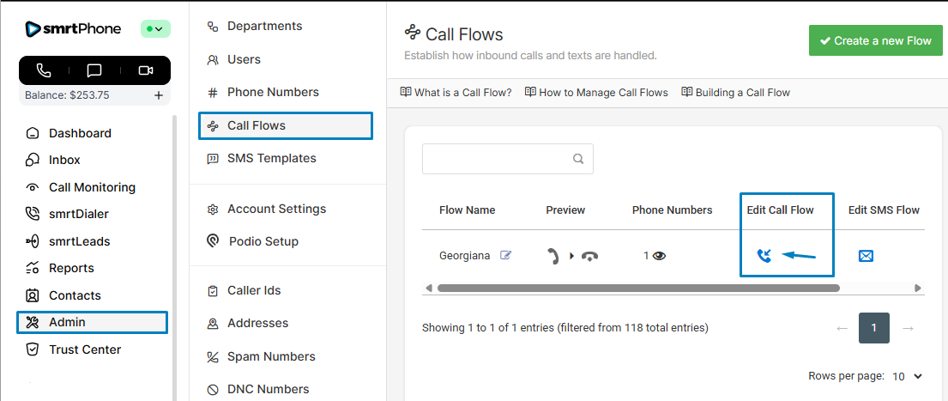Click the call flow search field
The height and width of the screenshot is (401, 948).
point(496,159)
